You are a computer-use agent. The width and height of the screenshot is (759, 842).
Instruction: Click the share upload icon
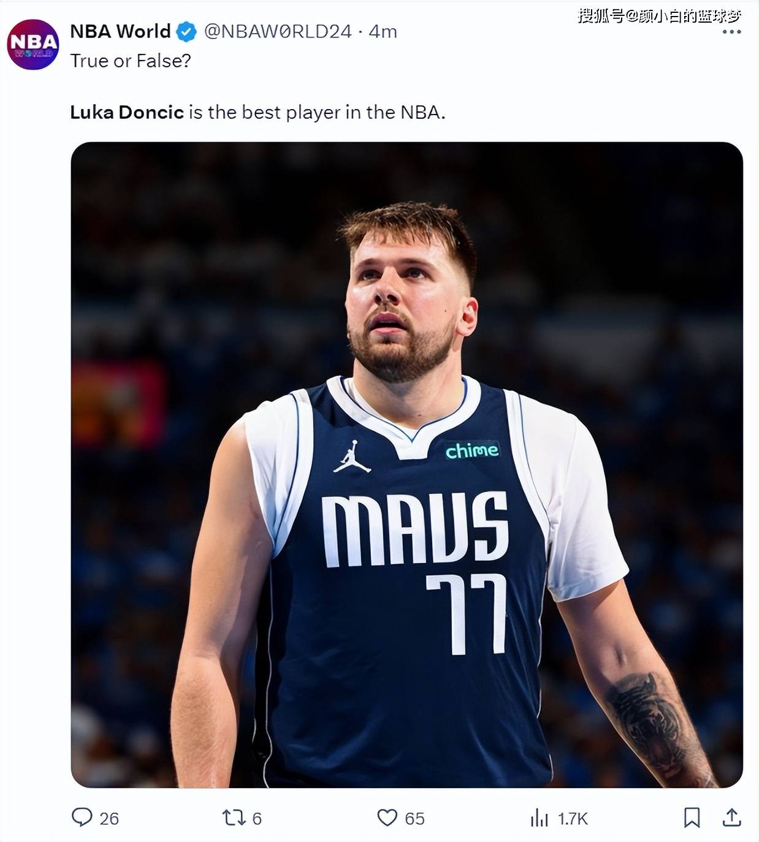coord(732,817)
